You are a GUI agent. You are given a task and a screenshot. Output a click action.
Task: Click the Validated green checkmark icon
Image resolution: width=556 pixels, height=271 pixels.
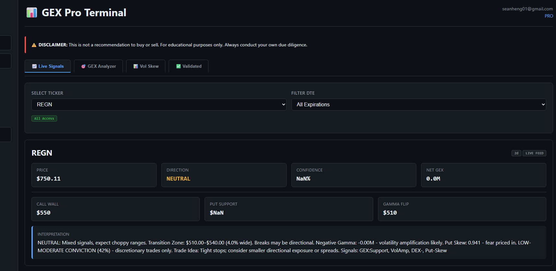tap(178, 66)
